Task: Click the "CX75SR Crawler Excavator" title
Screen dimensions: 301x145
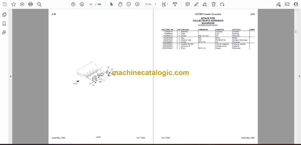Action: (x=208, y=14)
